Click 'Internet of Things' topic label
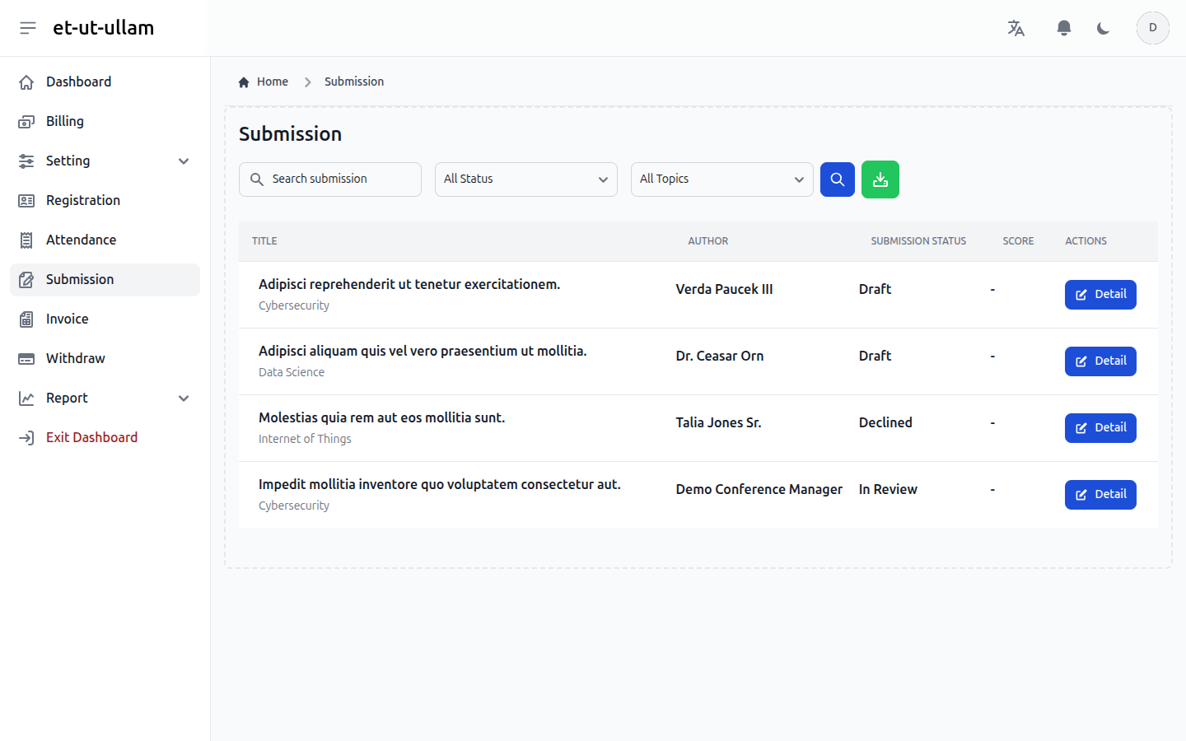 coord(305,440)
